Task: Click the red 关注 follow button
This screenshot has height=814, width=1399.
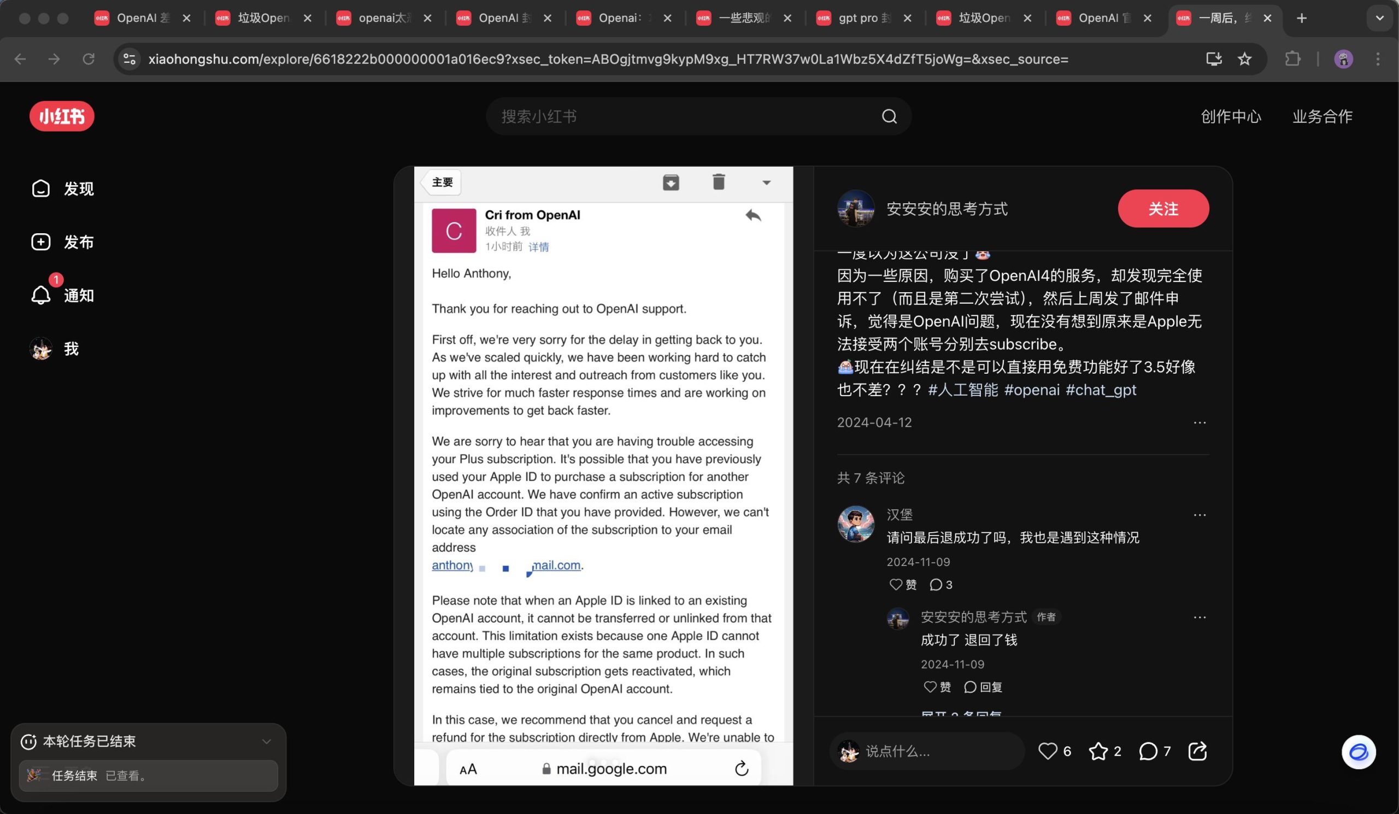Action: tap(1162, 209)
